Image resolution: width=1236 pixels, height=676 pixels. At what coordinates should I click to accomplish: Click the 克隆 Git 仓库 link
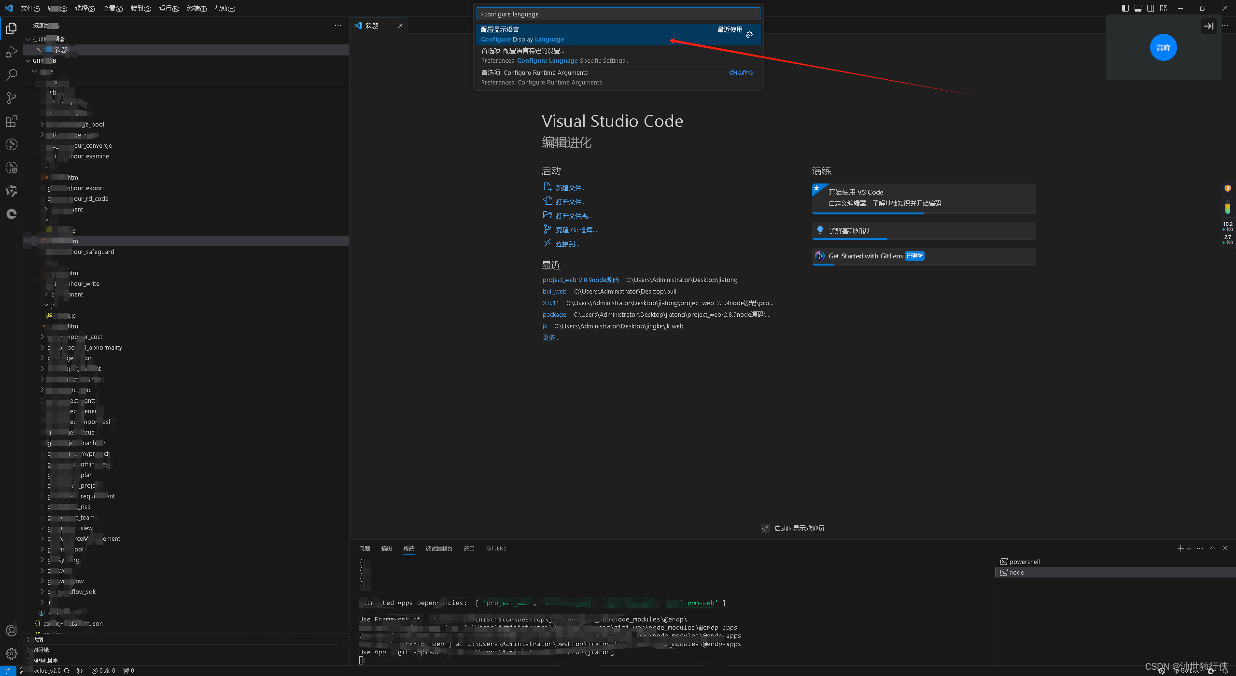[x=576, y=230]
